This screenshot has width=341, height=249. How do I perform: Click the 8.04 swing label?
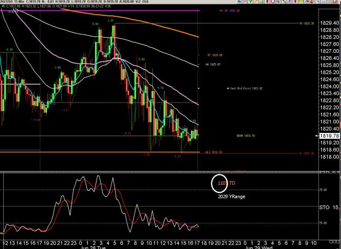[x=95, y=24]
